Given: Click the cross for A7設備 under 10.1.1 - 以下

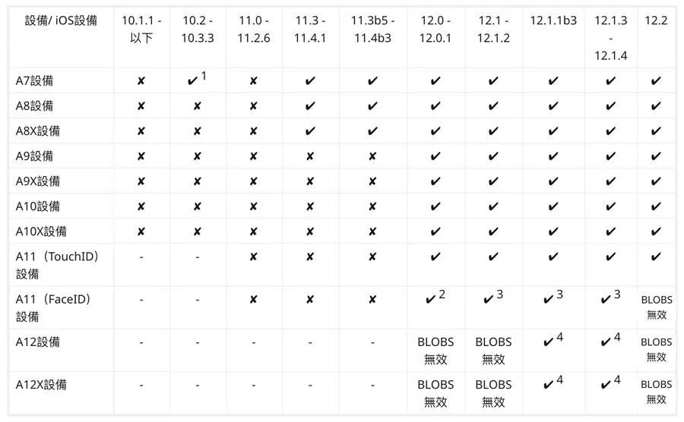Looking at the screenshot, I should pyautogui.click(x=141, y=81).
